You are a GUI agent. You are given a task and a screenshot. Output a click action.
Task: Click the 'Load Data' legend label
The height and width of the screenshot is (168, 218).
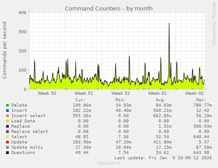(x=23, y=121)
